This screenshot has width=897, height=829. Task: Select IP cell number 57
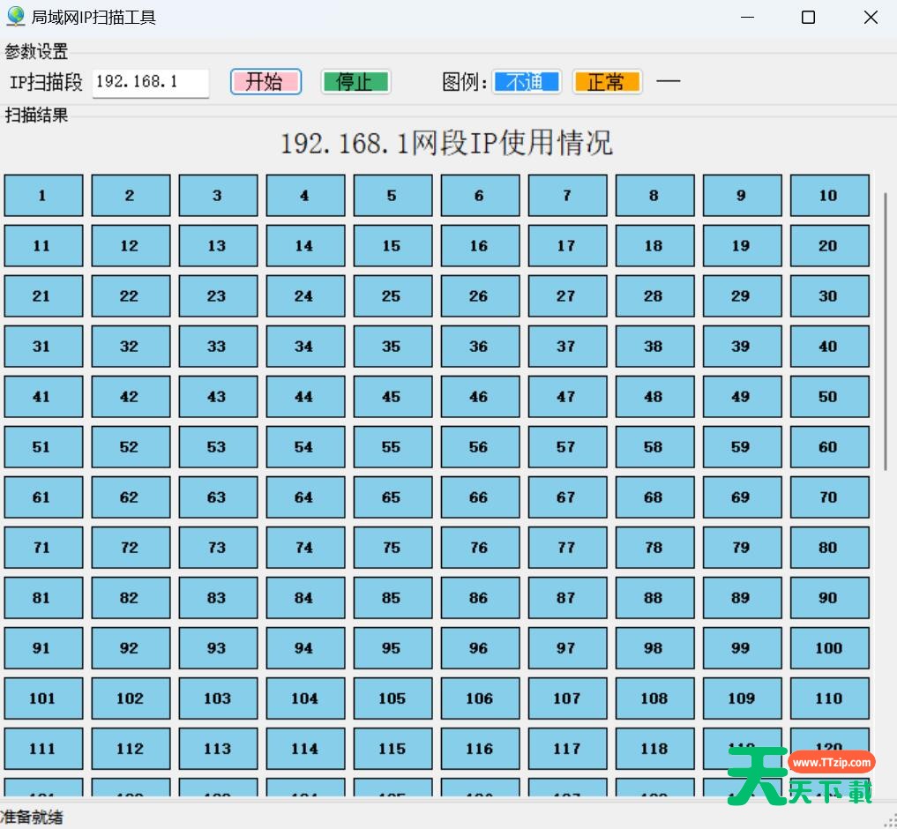[567, 447]
